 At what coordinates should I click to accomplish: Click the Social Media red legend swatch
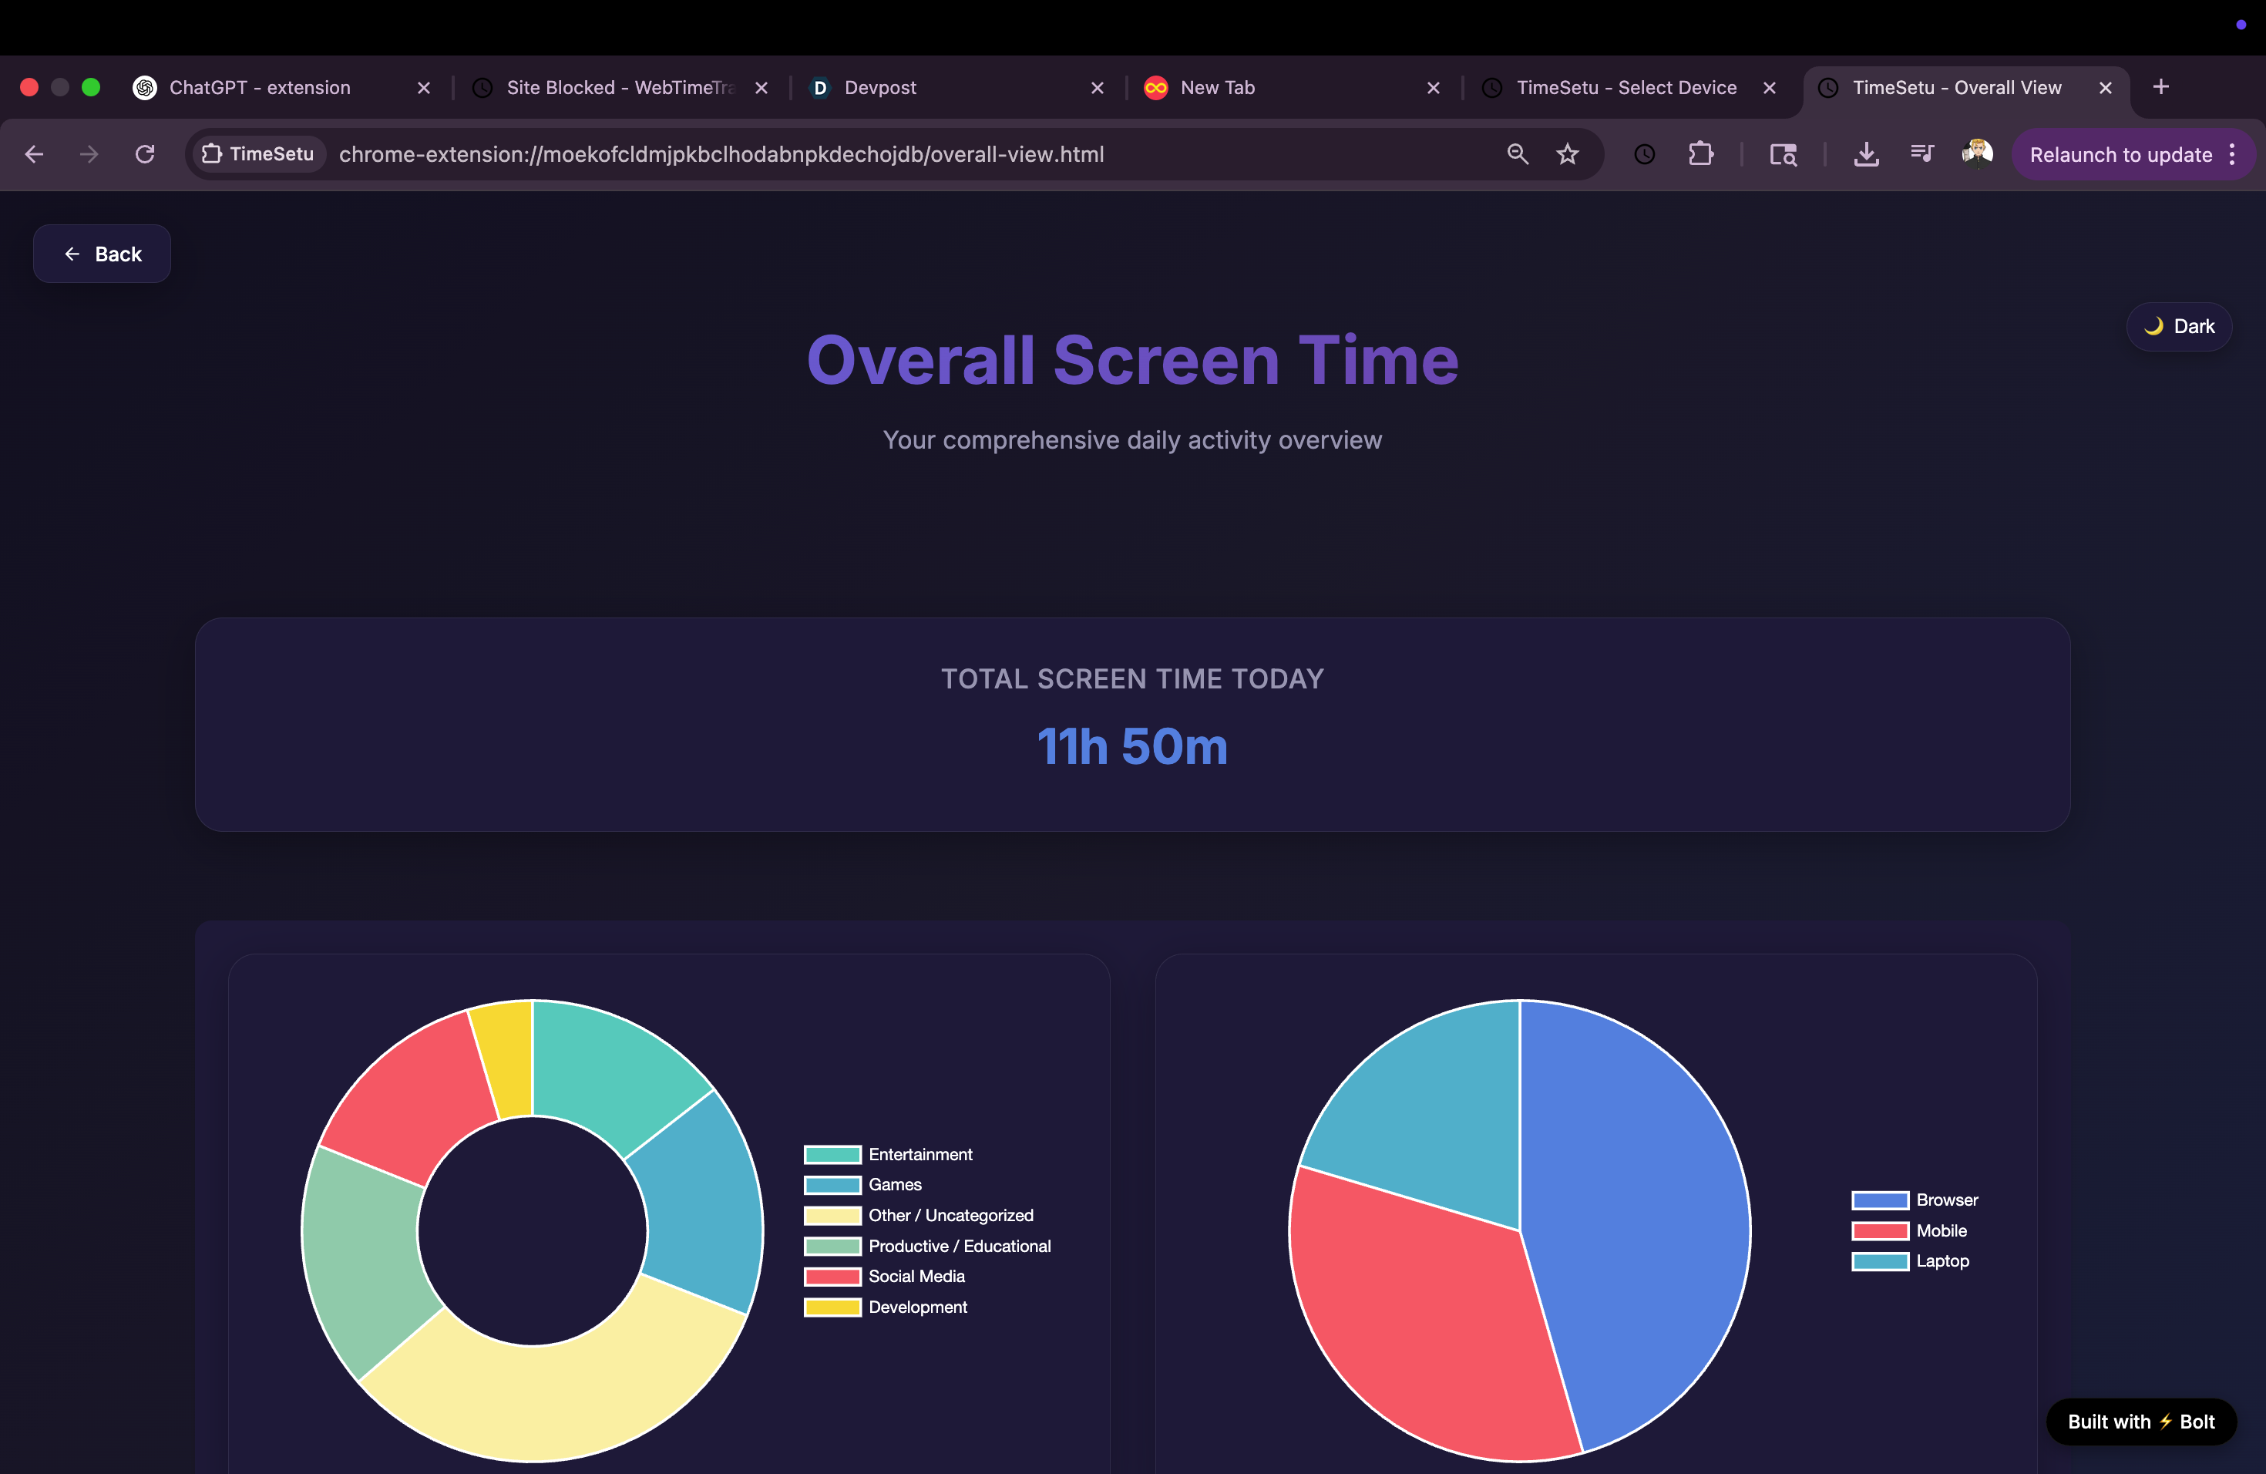click(x=832, y=1277)
